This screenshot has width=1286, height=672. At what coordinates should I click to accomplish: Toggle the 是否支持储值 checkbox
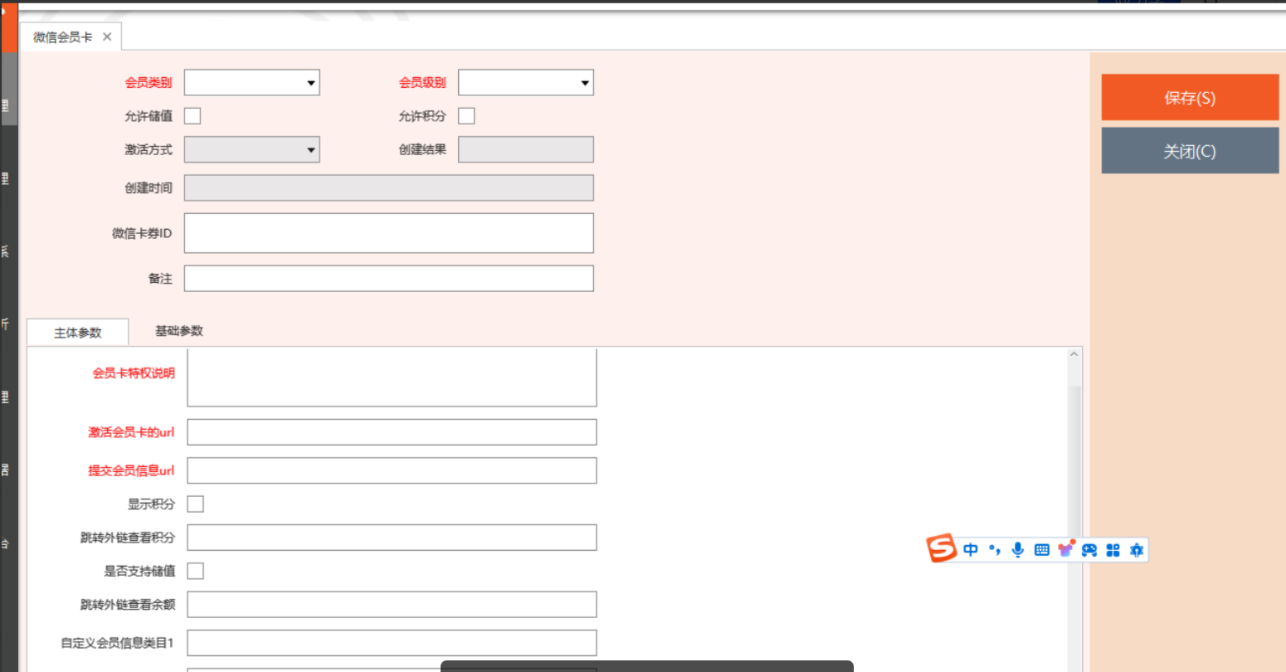tap(196, 572)
